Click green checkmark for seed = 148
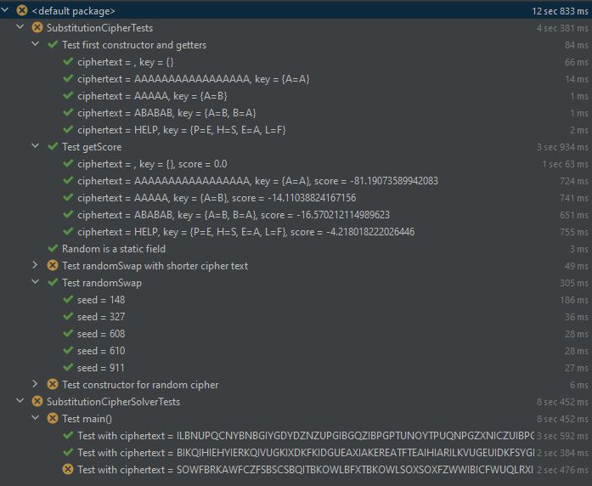The height and width of the screenshot is (486, 592). 68,299
